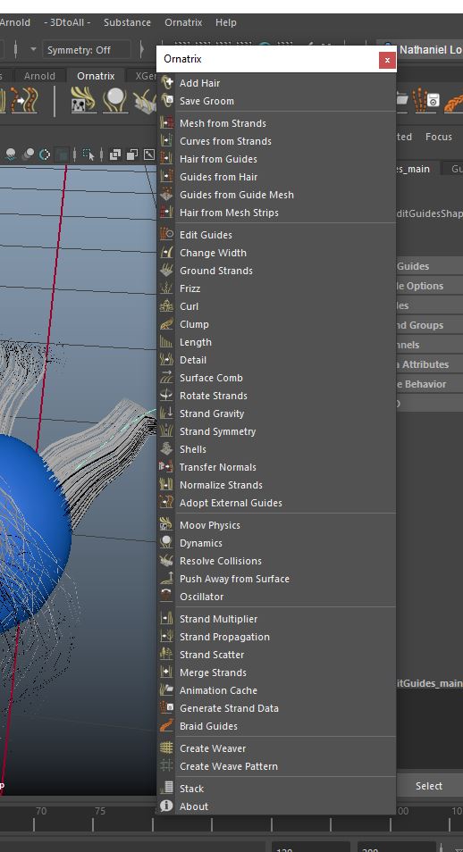Click the Frizz icon
The width and height of the screenshot is (463, 852).
pyautogui.click(x=166, y=288)
